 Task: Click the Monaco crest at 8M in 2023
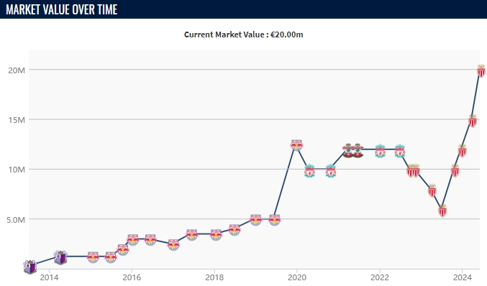click(432, 190)
